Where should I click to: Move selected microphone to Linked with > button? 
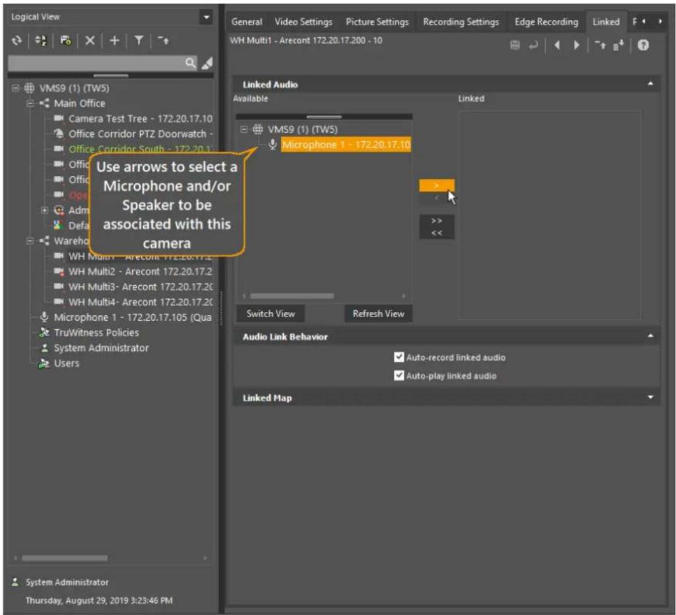tap(436, 186)
